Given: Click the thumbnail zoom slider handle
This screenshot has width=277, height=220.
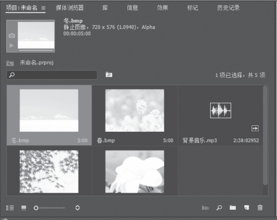Looking at the screenshot, I should click(x=36, y=208).
